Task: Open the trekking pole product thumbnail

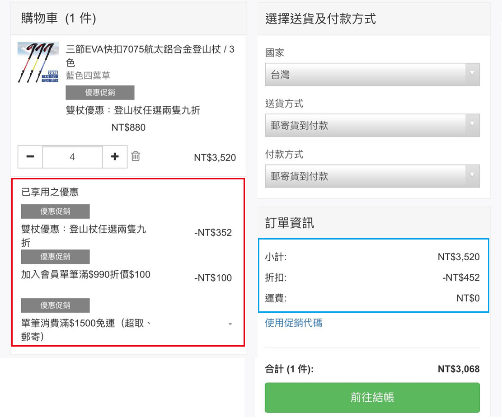Action: tap(38, 62)
